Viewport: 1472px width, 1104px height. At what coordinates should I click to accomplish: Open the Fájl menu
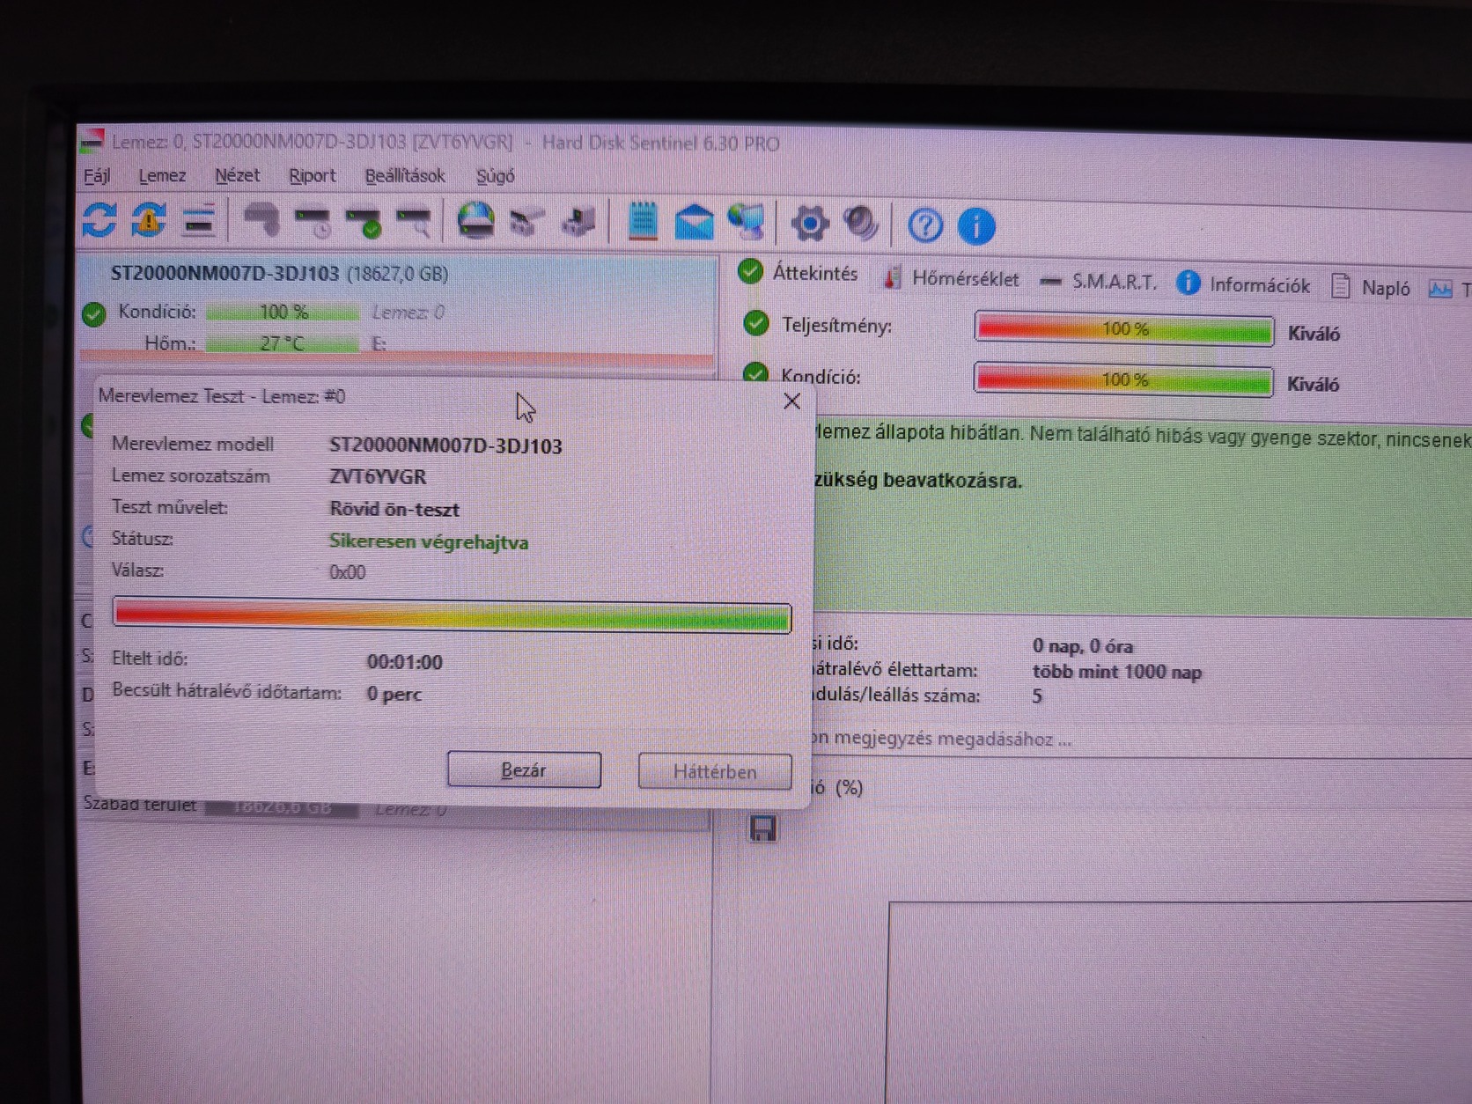[x=97, y=175]
